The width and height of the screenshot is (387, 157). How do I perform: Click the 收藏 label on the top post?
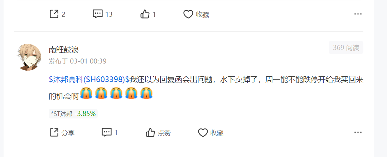coord(202,15)
